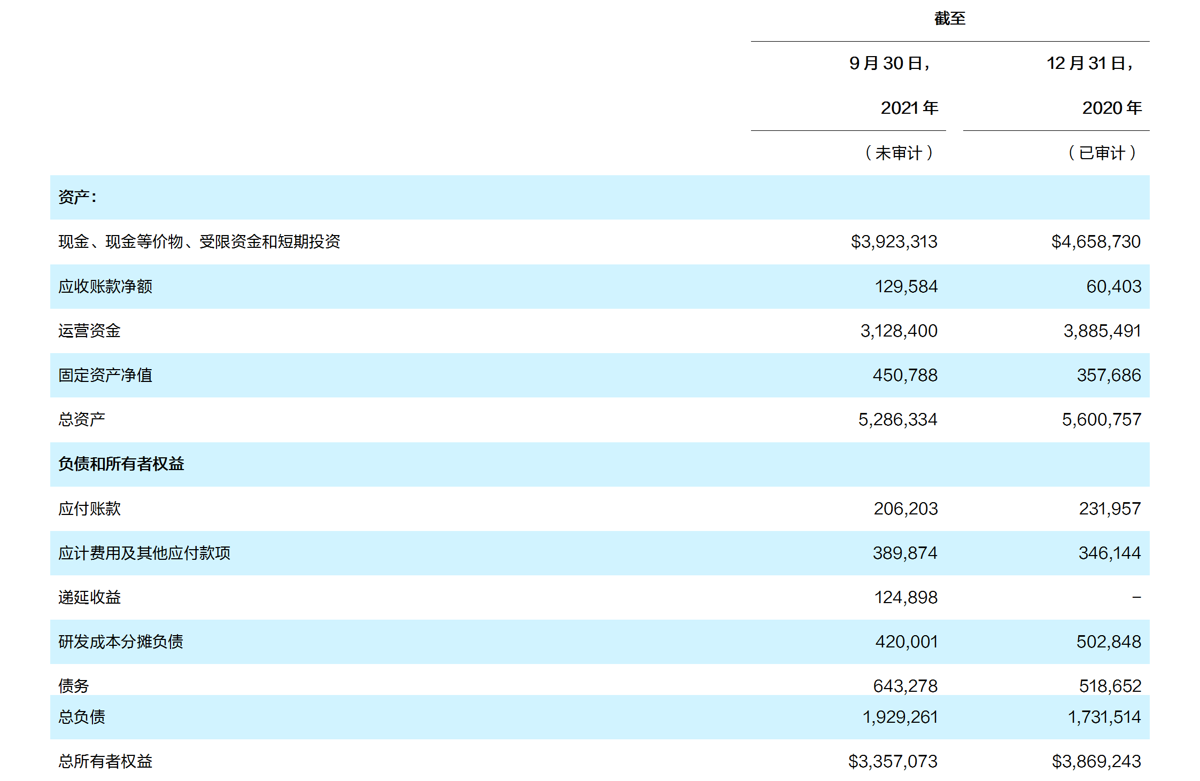1200x781 pixels.
Task: Click the 应收账款净额 row label
Action: coord(105,286)
